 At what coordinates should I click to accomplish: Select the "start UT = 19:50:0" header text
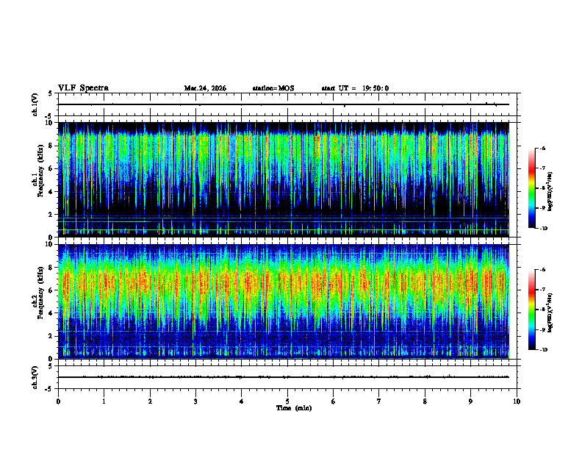click(355, 88)
